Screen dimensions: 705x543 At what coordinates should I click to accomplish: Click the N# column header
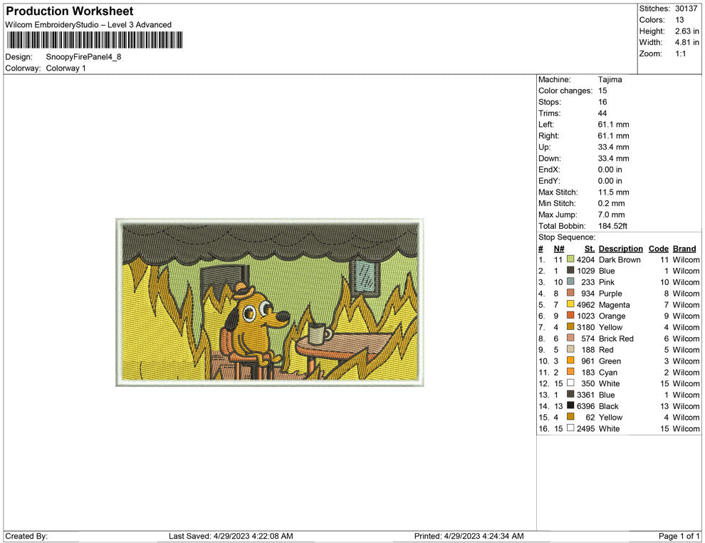[559, 249]
